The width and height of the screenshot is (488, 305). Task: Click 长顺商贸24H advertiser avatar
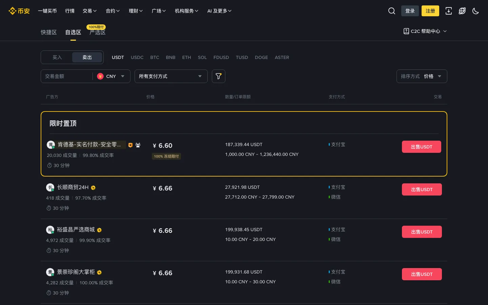50,187
